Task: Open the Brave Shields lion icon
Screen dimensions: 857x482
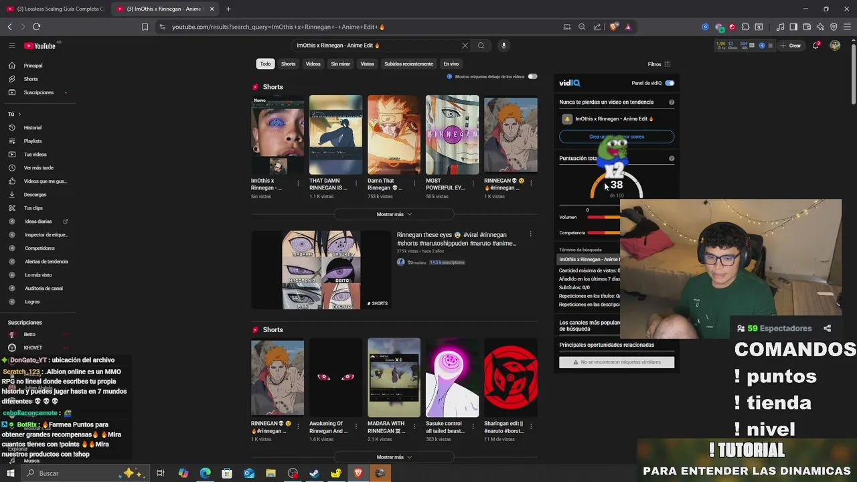Action: (614, 27)
